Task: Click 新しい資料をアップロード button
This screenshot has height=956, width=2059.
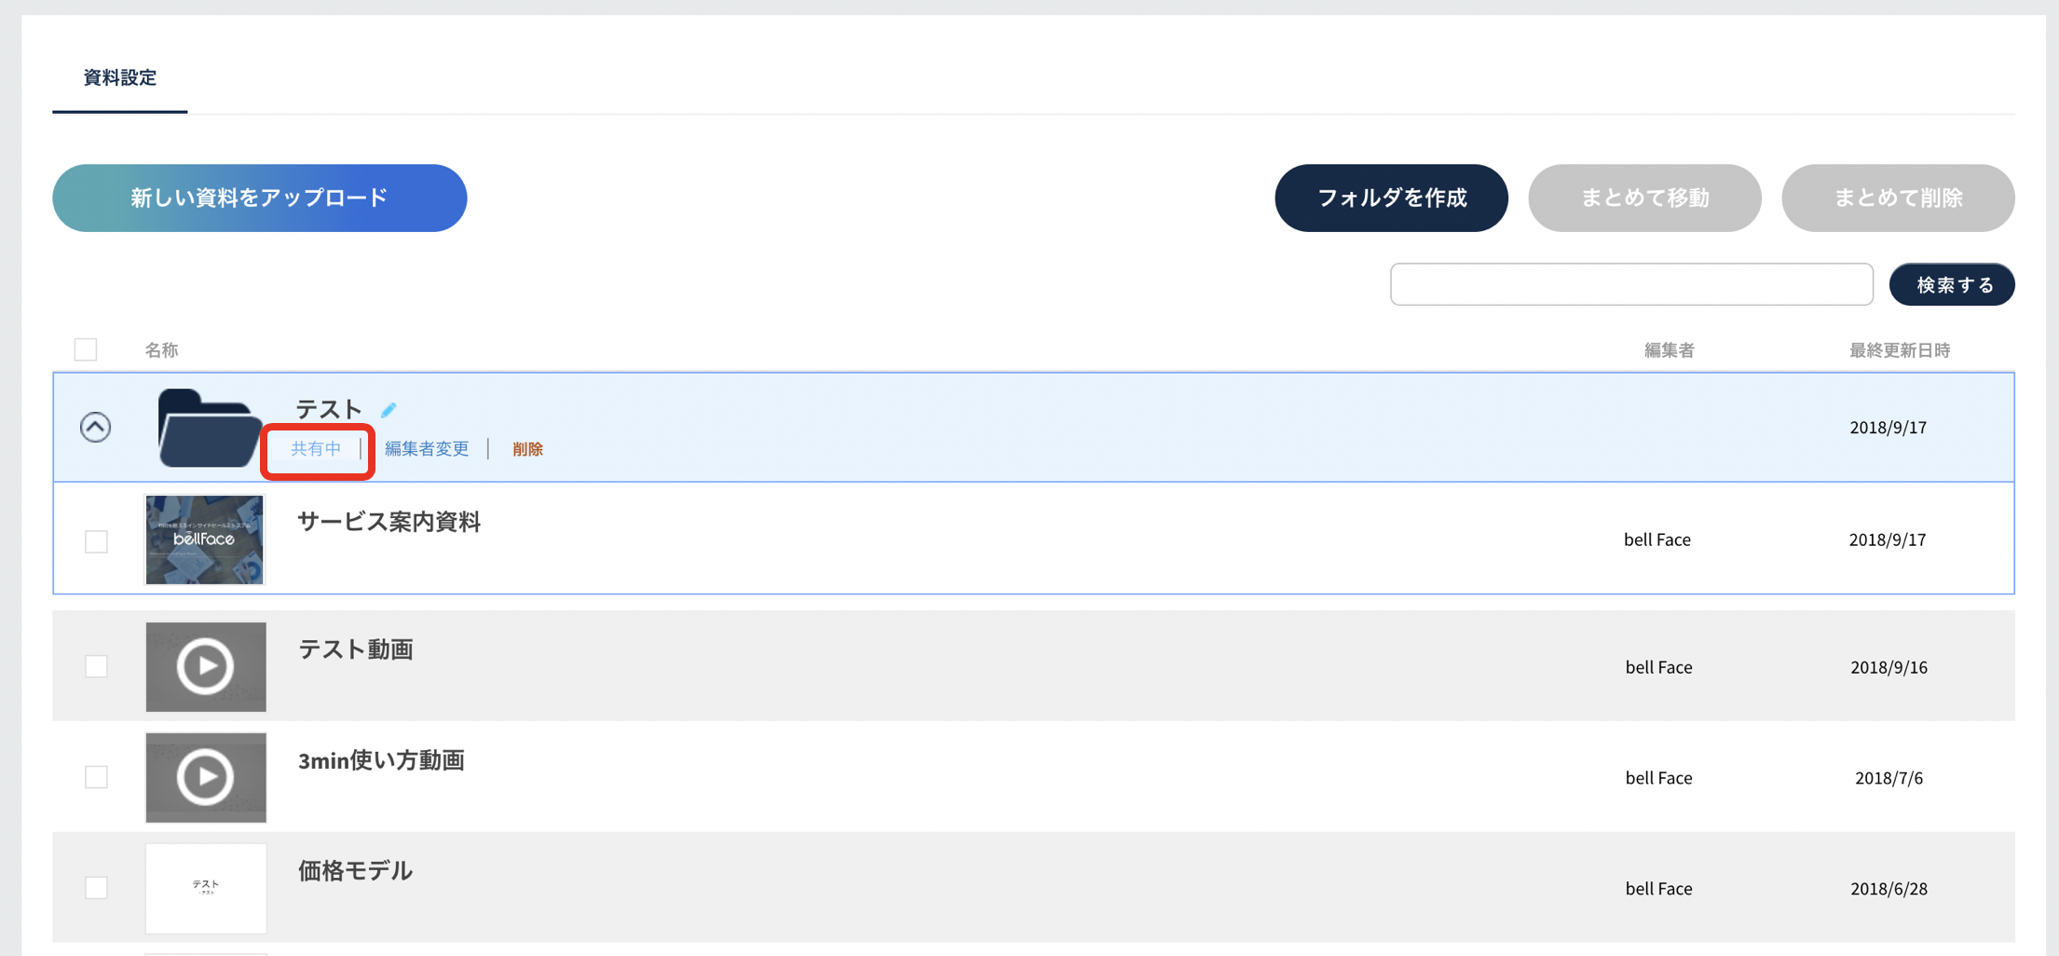Action: pyautogui.click(x=260, y=198)
